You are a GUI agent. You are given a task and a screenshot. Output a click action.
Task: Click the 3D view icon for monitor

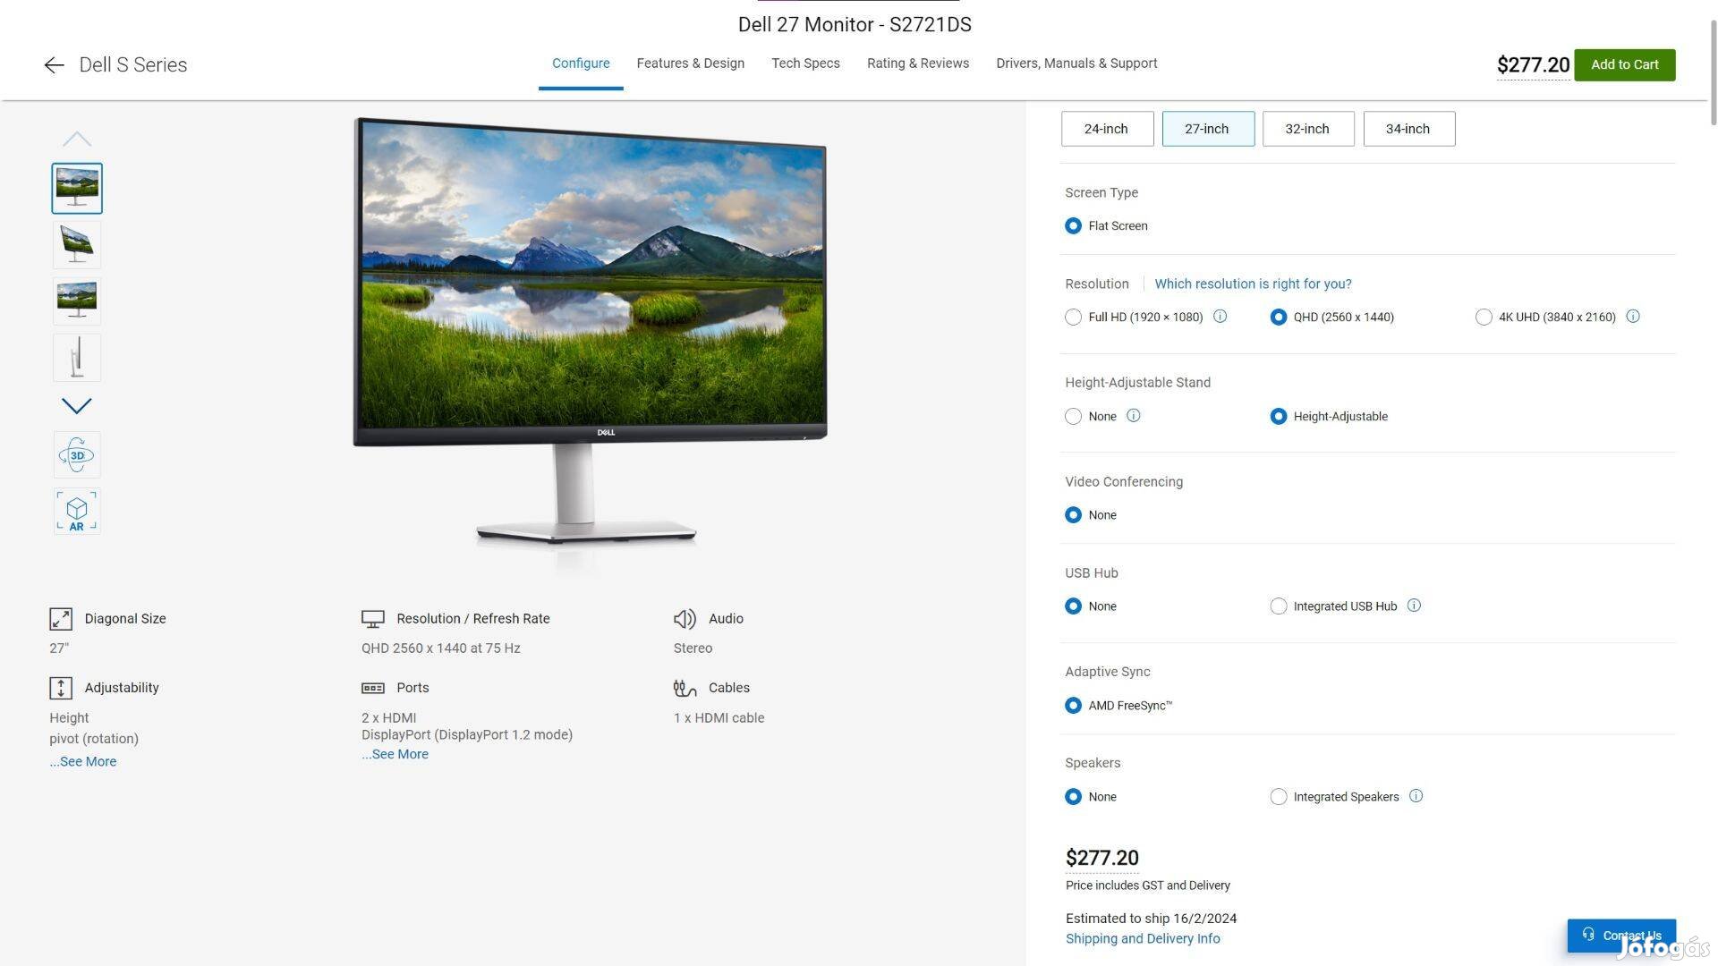pyautogui.click(x=75, y=455)
